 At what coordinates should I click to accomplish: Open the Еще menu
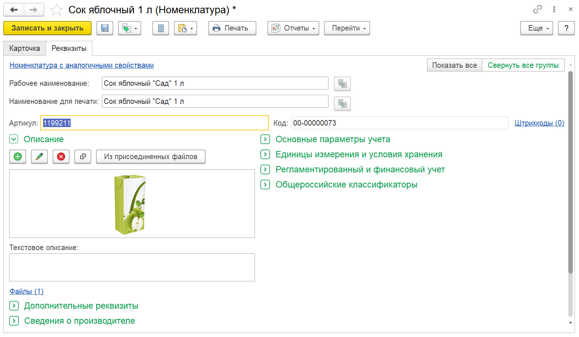(x=537, y=28)
